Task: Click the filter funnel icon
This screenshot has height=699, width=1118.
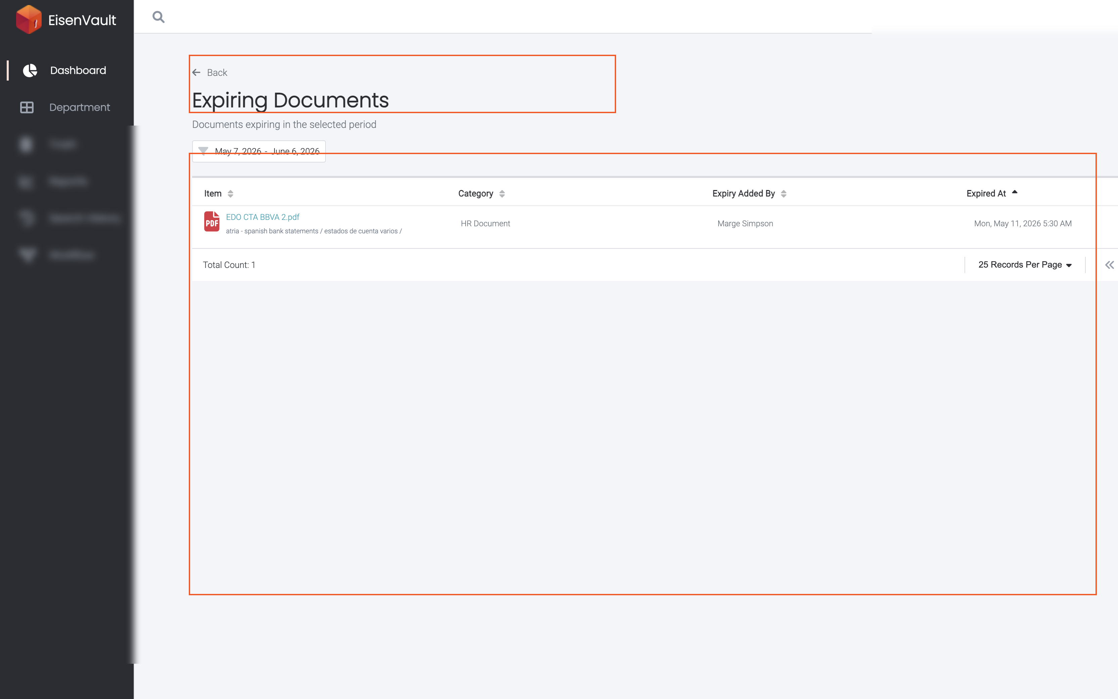Action: tap(203, 151)
